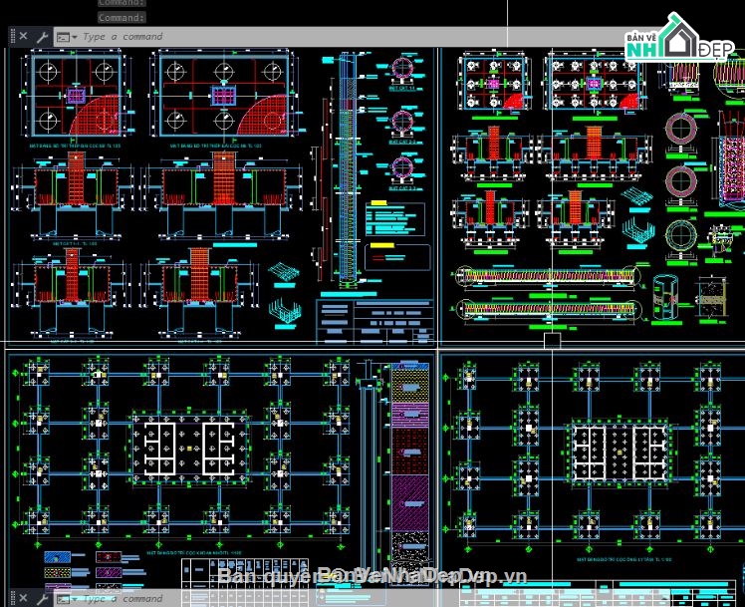
Task: Click the wrench icon in bottom command line
Action: pyautogui.click(x=42, y=598)
